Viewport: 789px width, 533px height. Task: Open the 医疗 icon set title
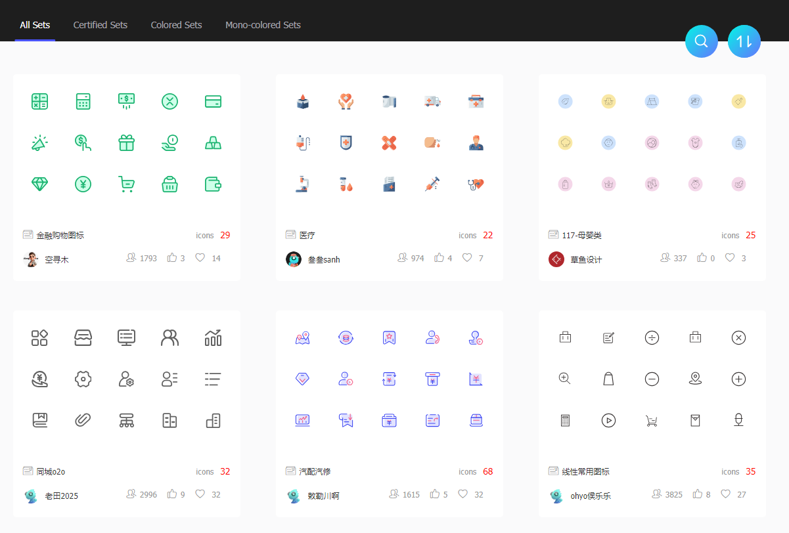tap(307, 235)
